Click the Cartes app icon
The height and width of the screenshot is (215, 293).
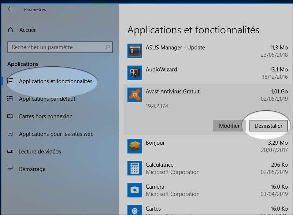pos(134,210)
